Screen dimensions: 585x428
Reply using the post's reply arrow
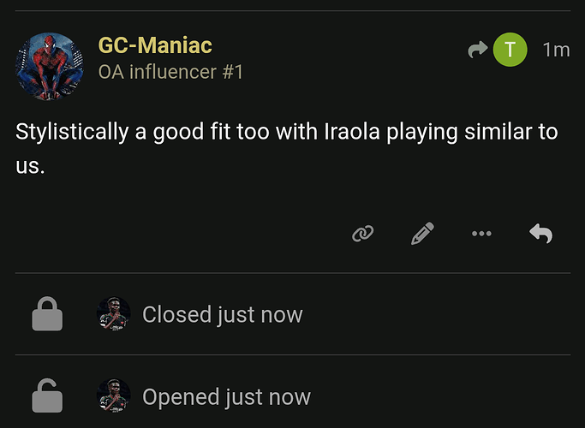540,233
